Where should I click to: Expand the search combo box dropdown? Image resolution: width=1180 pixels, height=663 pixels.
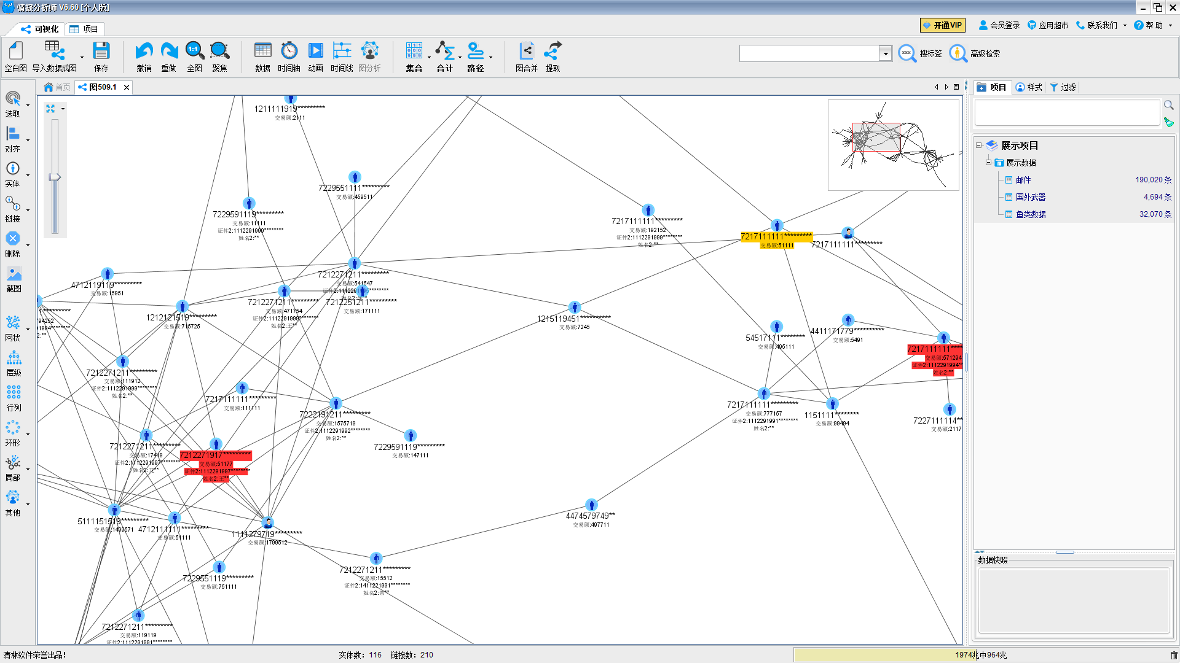pos(886,54)
